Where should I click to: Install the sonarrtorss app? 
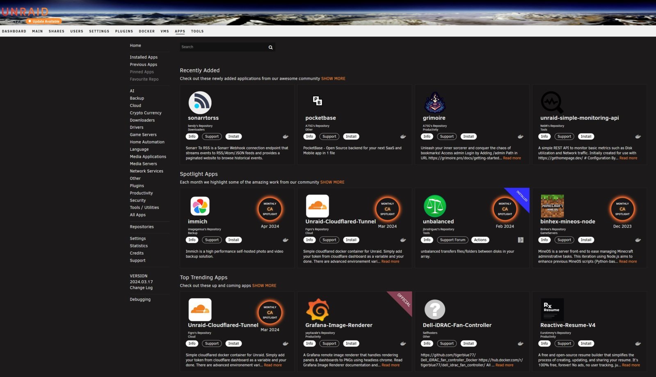tap(233, 137)
